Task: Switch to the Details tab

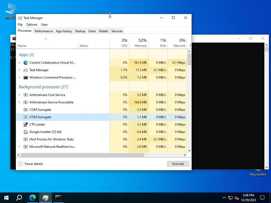Action: click(103, 31)
